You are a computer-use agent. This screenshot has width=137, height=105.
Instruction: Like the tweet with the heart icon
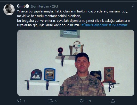[x=82, y=101]
